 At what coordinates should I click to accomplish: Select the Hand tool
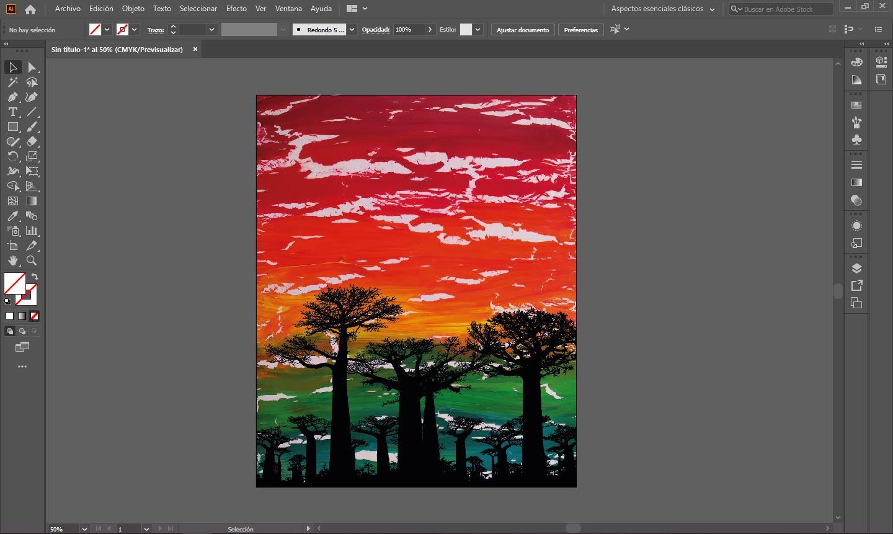coord(12,260)
